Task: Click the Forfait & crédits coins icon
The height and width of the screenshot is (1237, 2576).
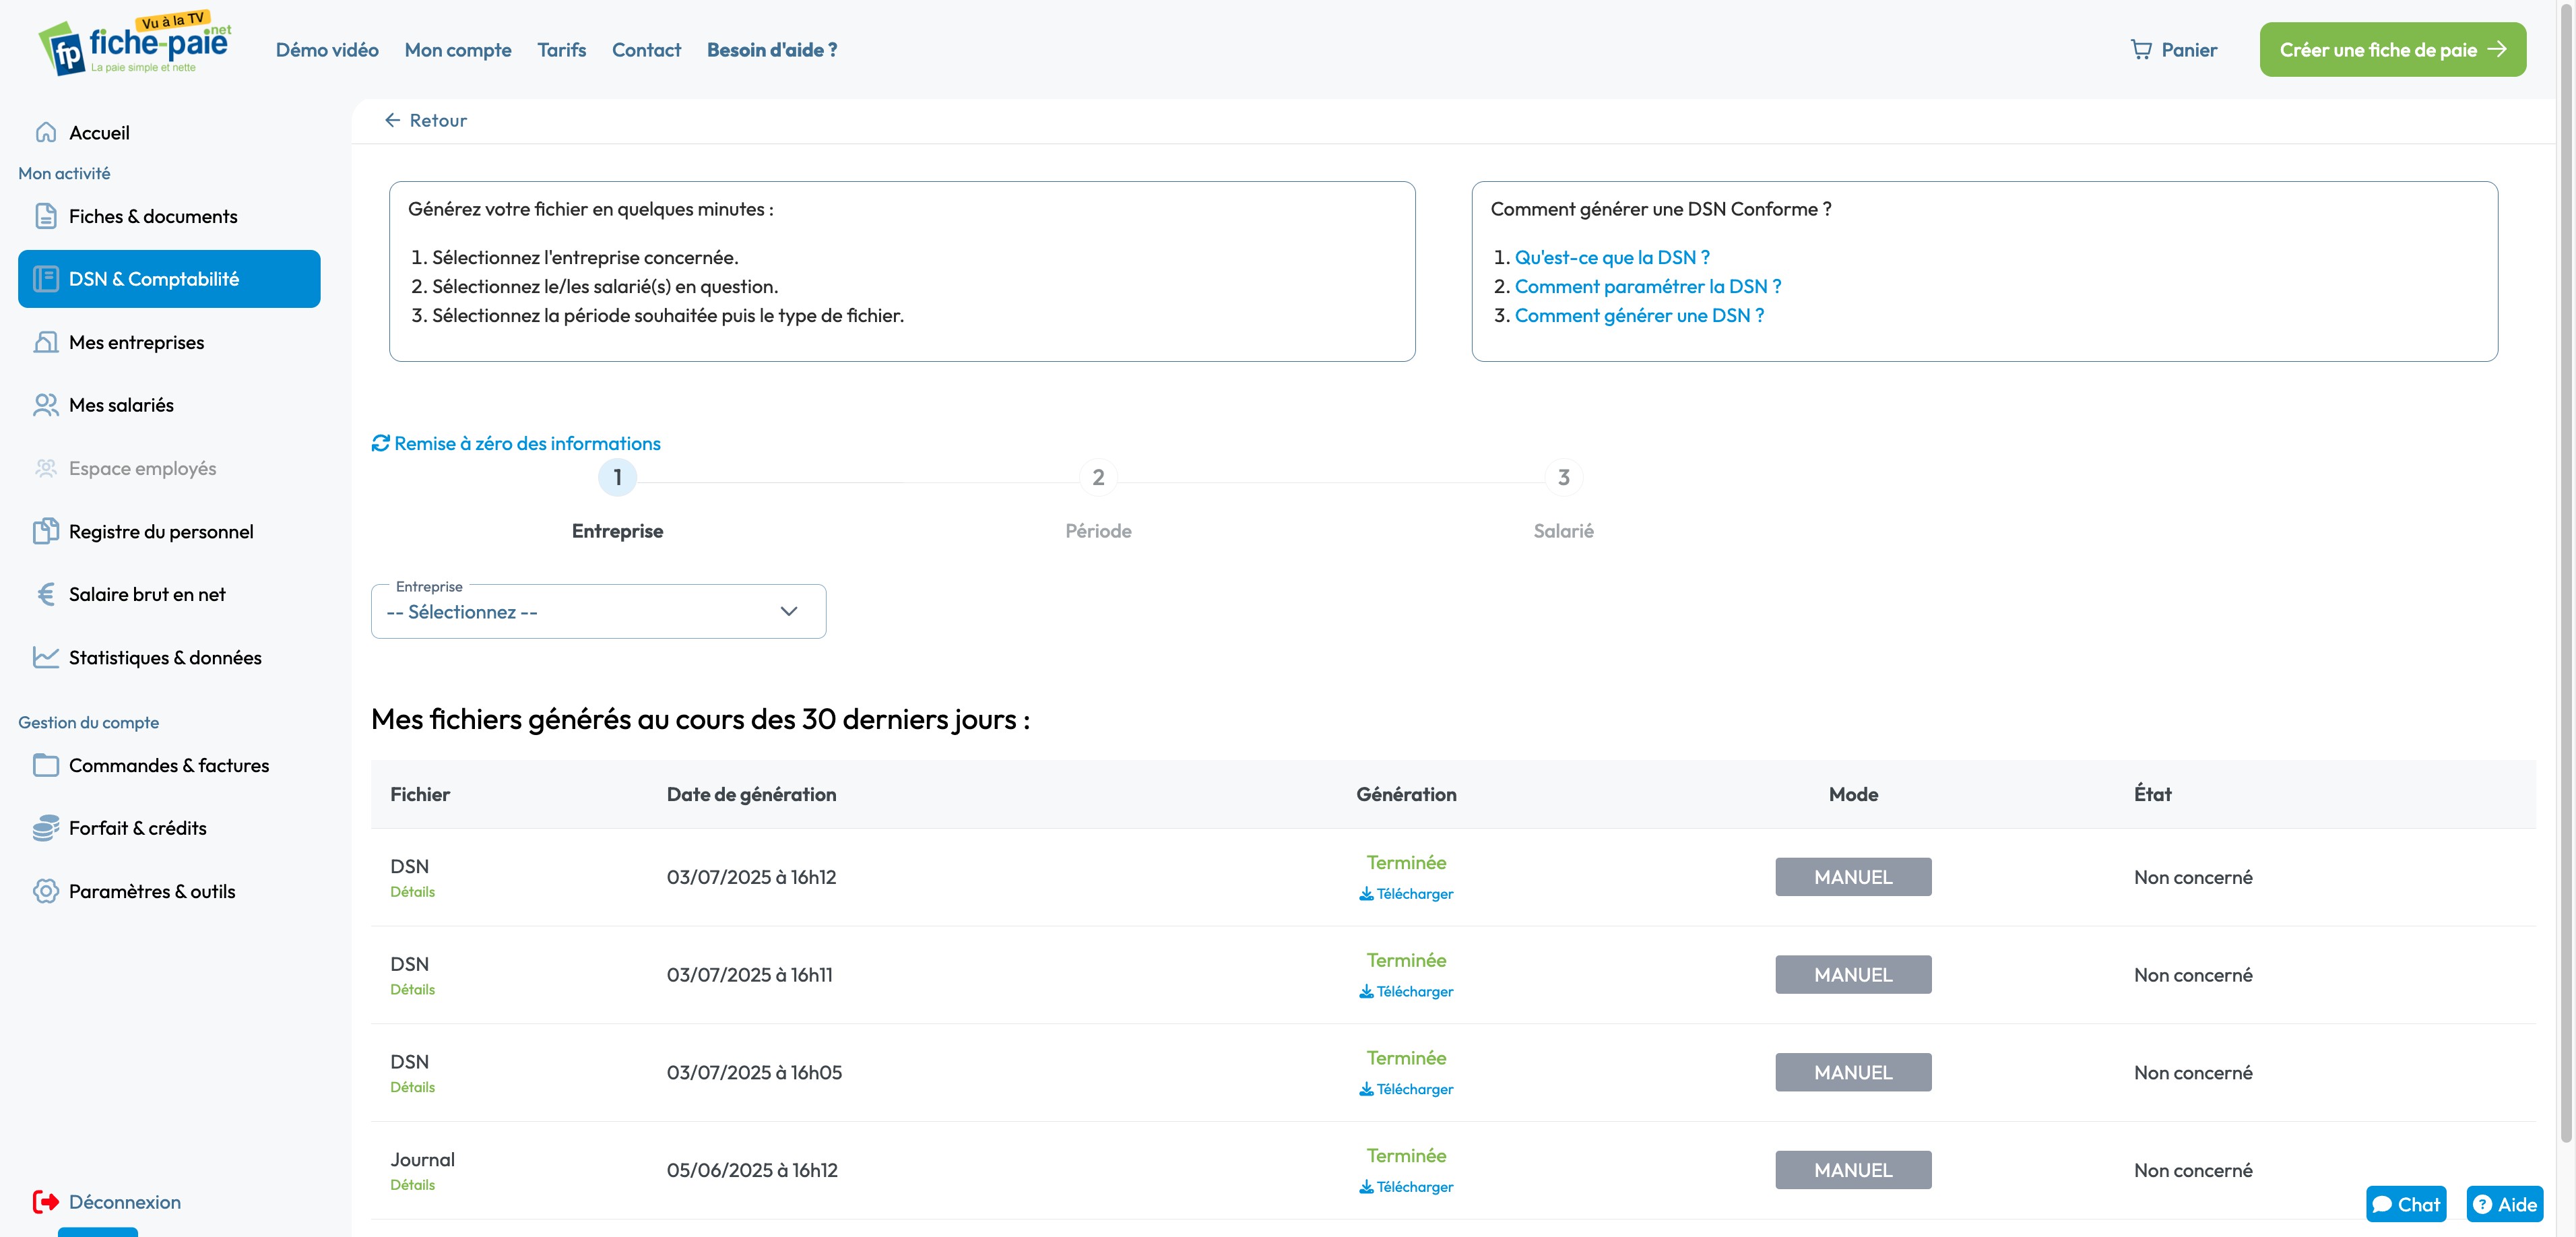Action: [x=46, y=828]
